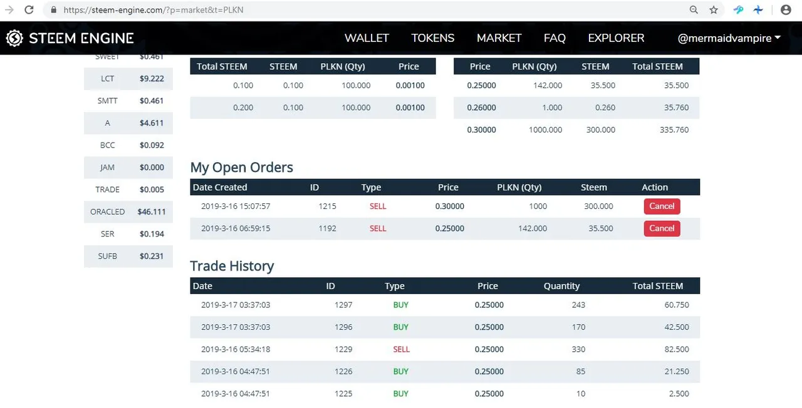The height and width of the screenshot is (408, 802).
Task: Click the Date Created column header
Action: (x=220, y=187)
